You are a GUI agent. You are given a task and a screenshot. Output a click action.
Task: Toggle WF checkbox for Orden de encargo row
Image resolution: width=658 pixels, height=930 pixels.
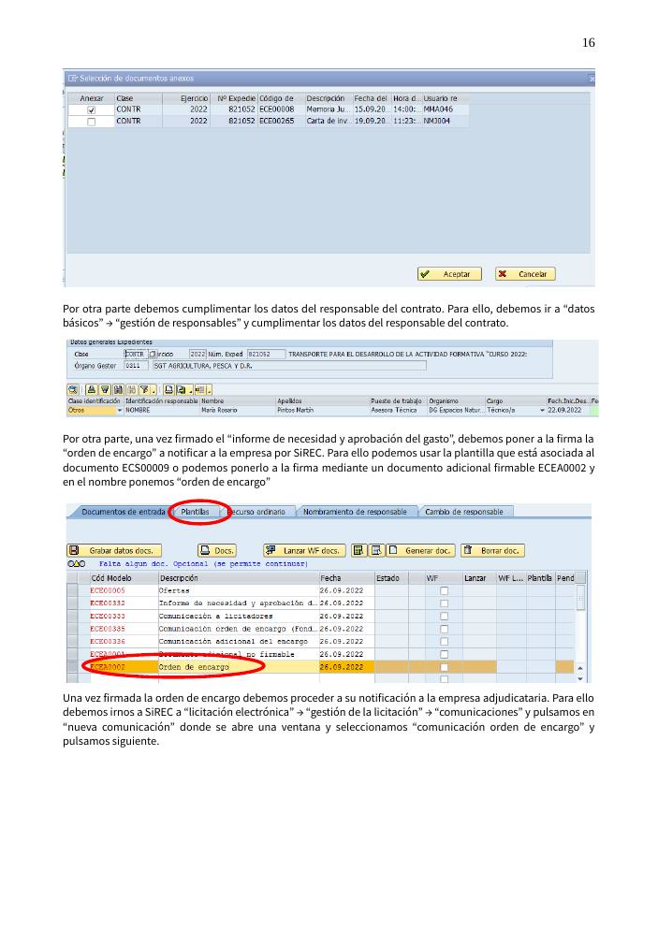[444, 667]
